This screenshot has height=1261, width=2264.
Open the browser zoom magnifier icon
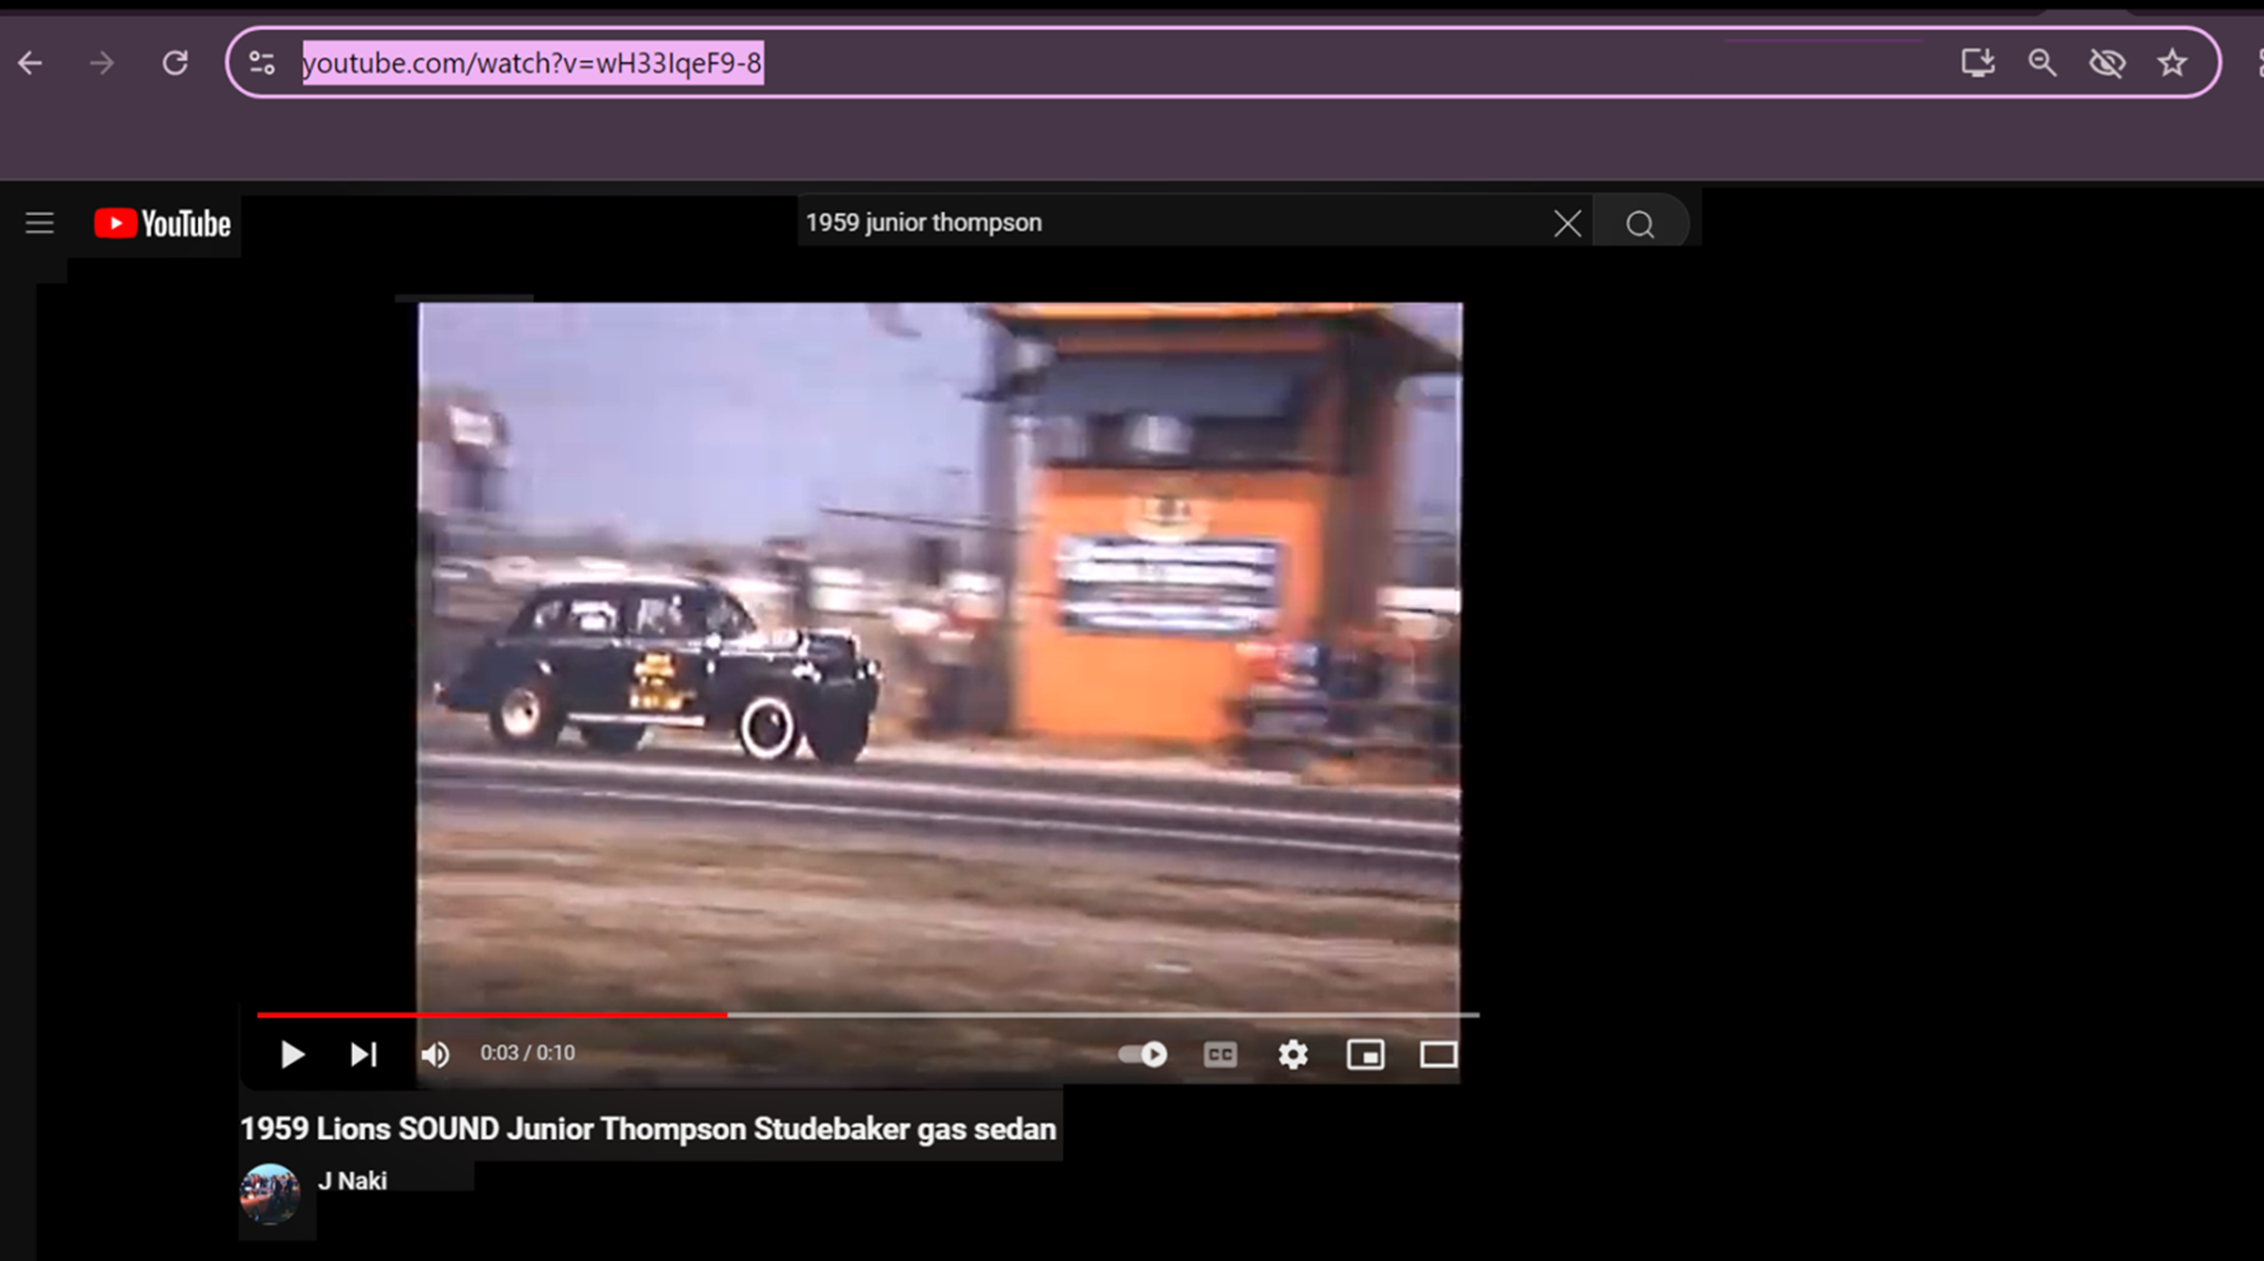(2042, 63)
